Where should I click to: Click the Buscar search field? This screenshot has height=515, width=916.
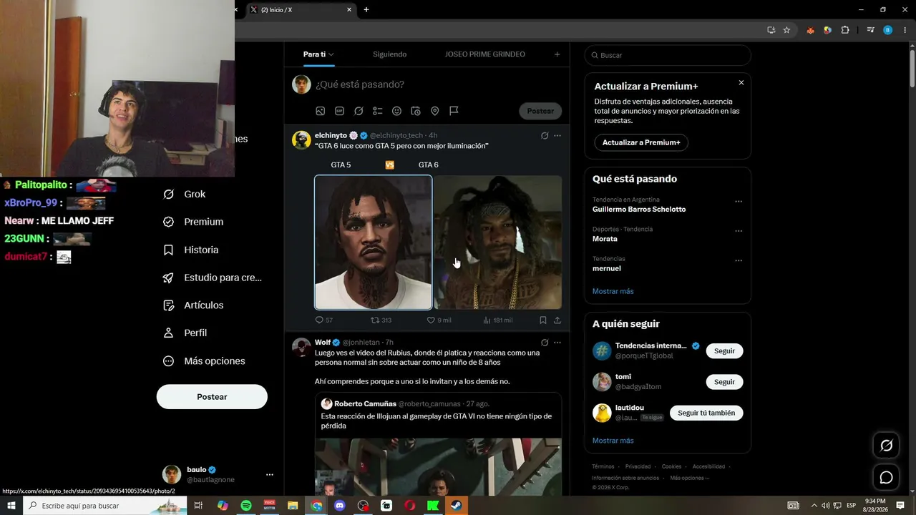[x=668, y=55]
